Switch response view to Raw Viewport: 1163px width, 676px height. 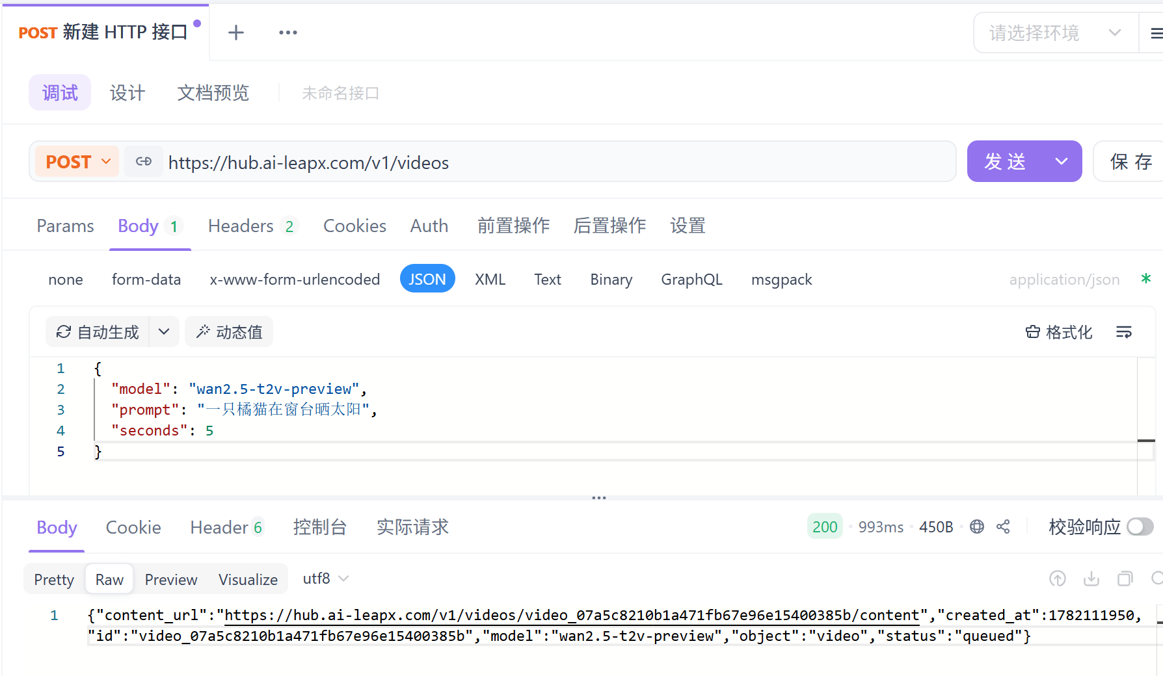tap(109, 579)
